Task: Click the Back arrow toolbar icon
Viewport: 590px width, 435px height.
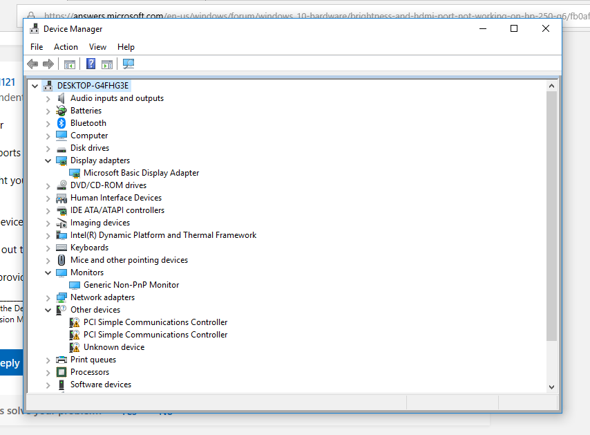Action: [32, 64]
